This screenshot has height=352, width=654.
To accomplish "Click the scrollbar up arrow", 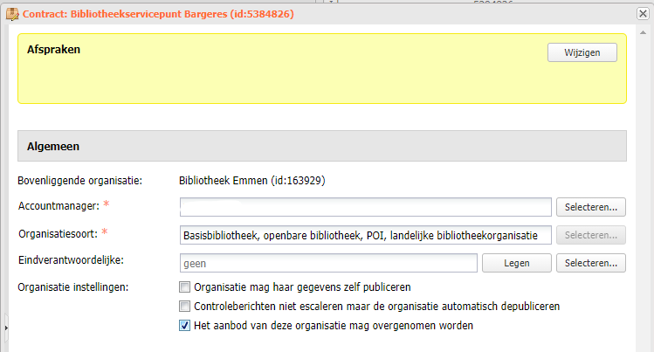I will (x=643, y=32).
